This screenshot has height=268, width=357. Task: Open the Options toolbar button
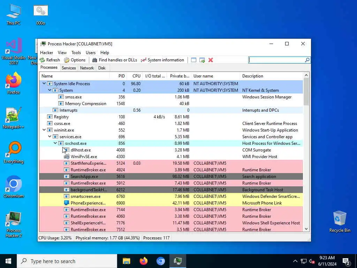(x=75, y=60)
